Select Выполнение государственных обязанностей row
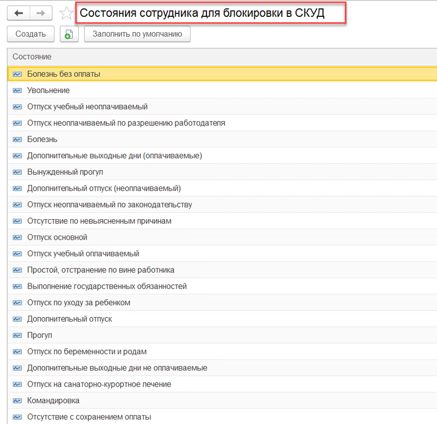Screen dimensions: 437x424 (107, 286)
